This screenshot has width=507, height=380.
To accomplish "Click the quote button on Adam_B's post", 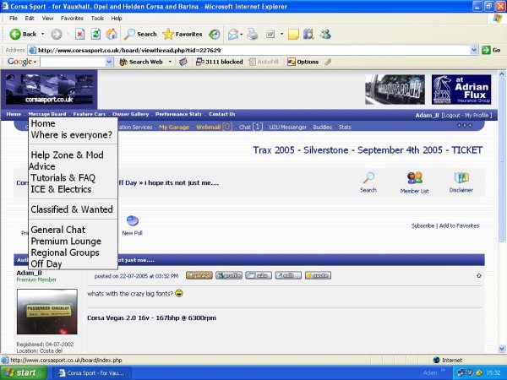I will coord(318,275).
